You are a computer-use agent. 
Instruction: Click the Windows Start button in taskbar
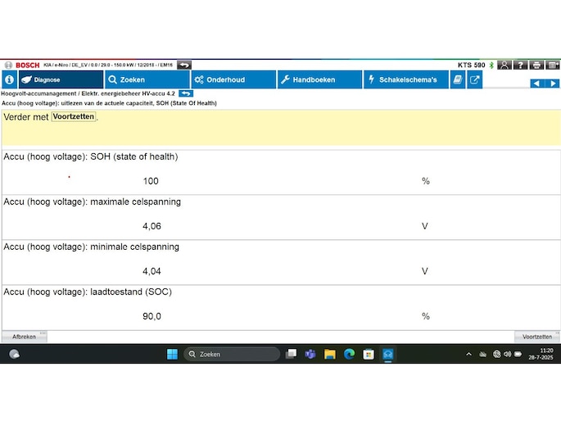pos(172,354)
